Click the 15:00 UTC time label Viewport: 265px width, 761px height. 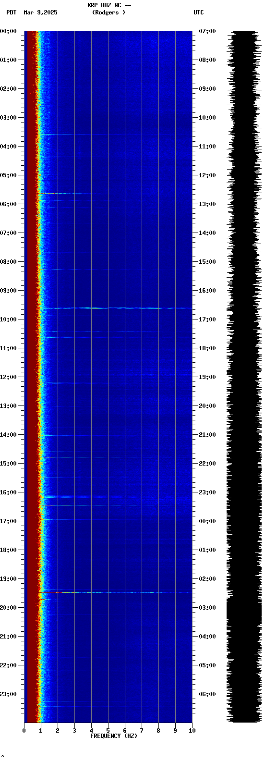[207, 262]
